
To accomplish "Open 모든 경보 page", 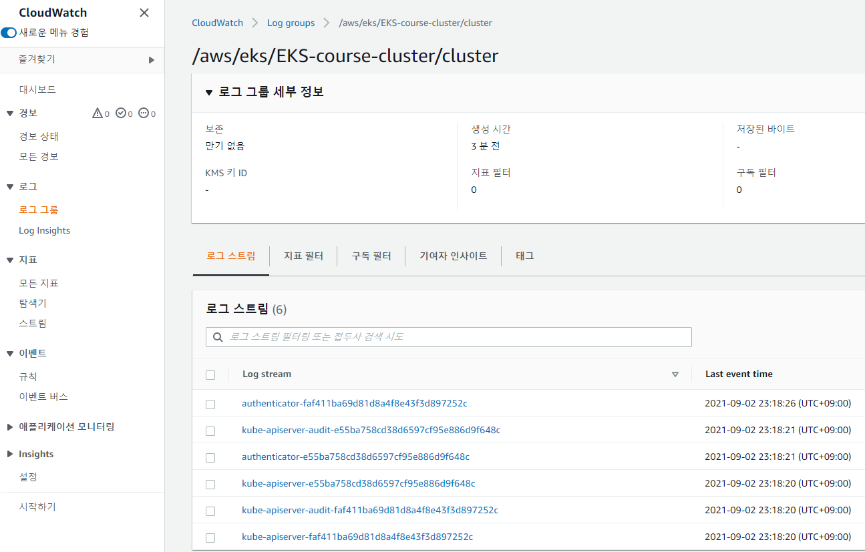I will click(x=39, y=156).
